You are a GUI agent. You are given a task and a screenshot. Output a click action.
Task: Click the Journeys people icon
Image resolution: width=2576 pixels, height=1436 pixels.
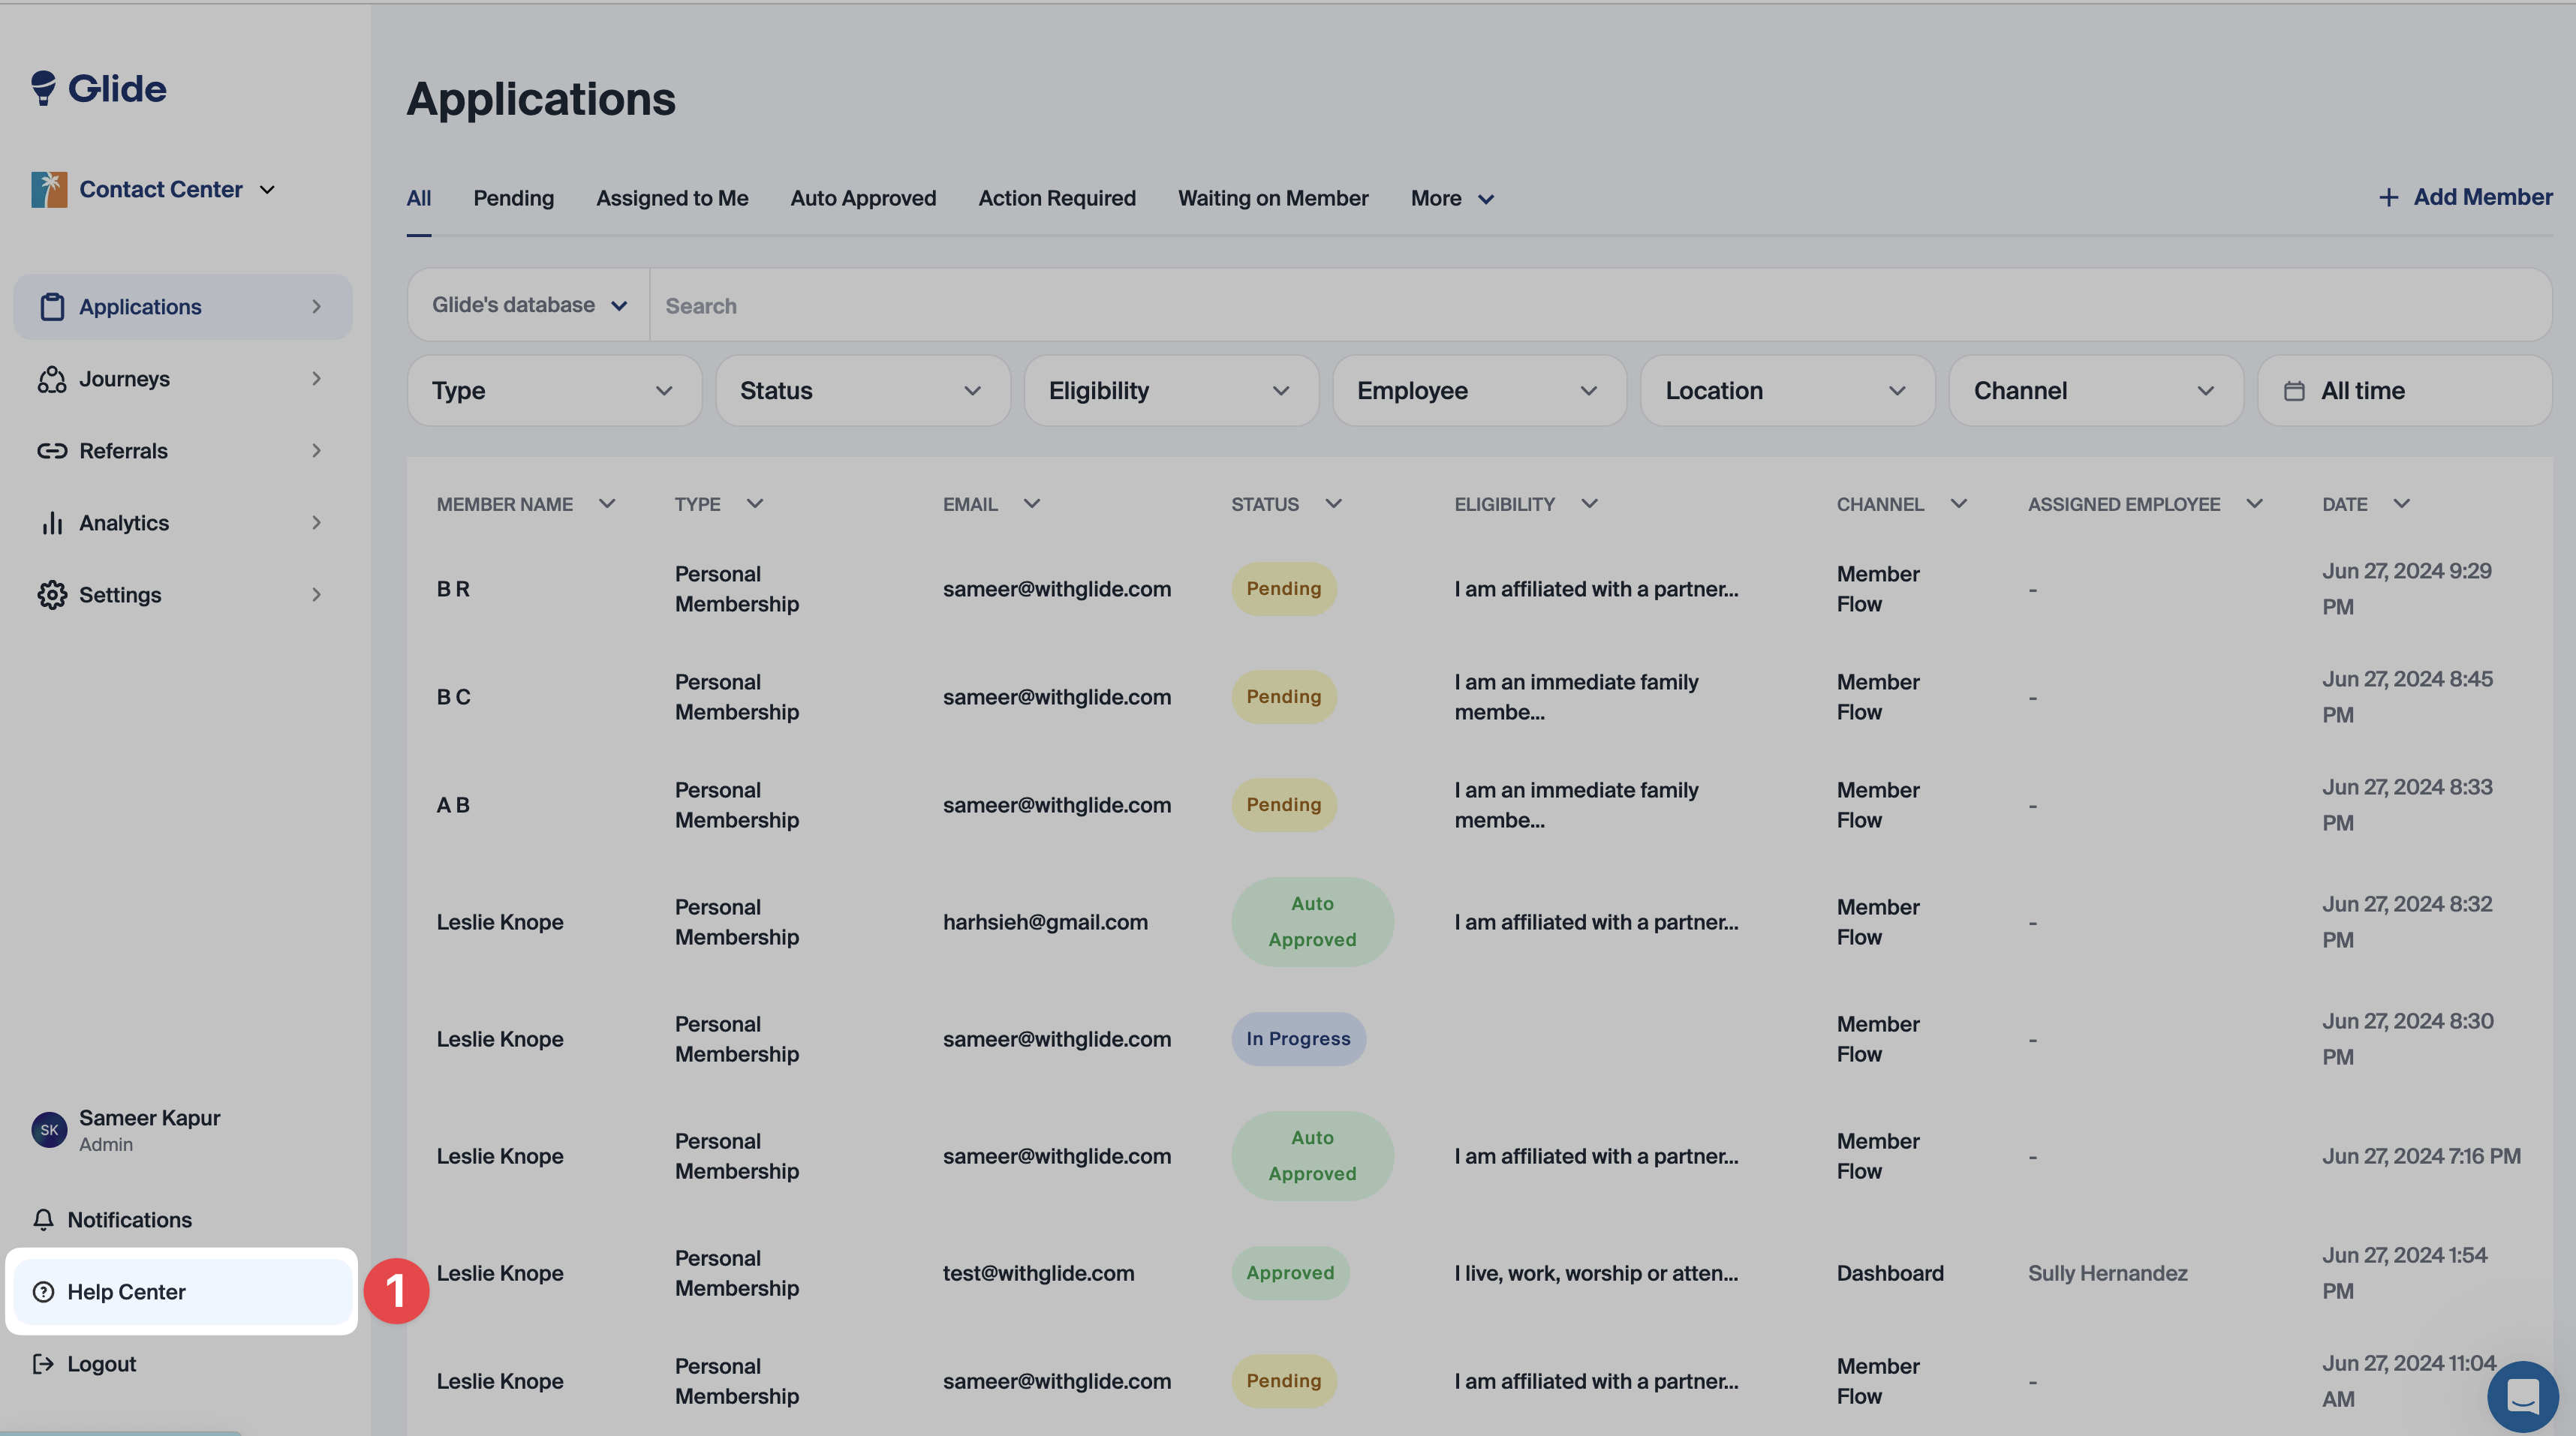pyautogui.click(x=52, y=379)
